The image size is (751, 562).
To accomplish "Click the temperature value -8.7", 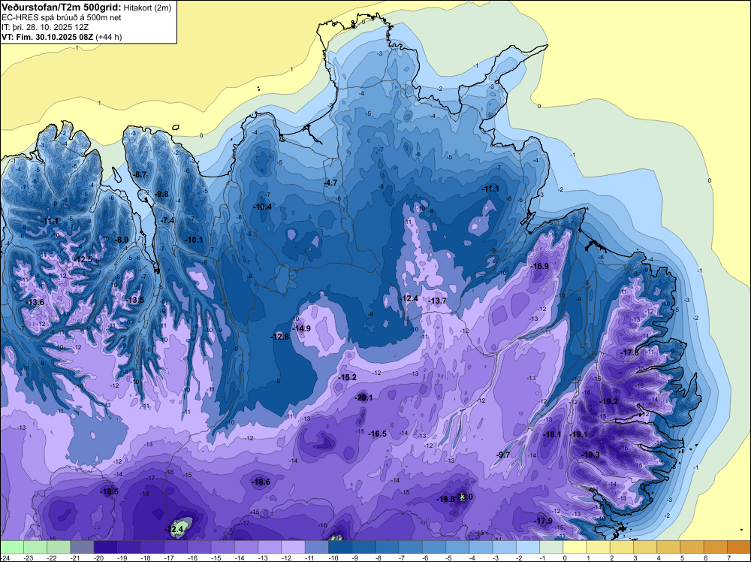I will 140,174.
